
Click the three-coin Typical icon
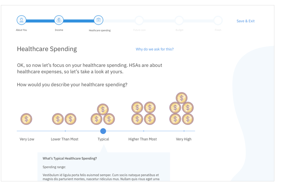pos(103,114)
